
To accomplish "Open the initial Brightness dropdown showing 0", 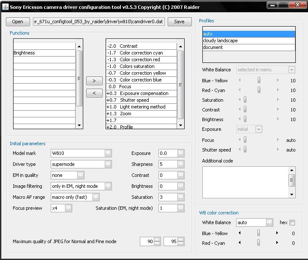I will click(x=180, y=186).
